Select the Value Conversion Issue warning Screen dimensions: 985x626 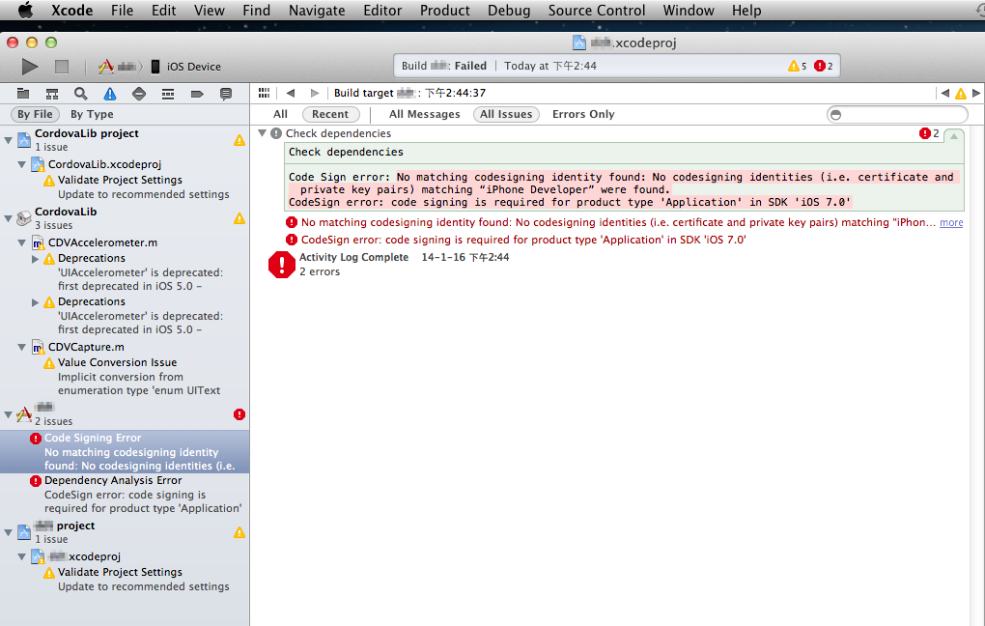(125, 376)
